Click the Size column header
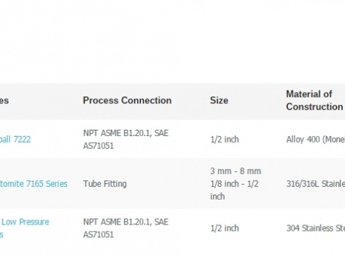 (219, 100)
